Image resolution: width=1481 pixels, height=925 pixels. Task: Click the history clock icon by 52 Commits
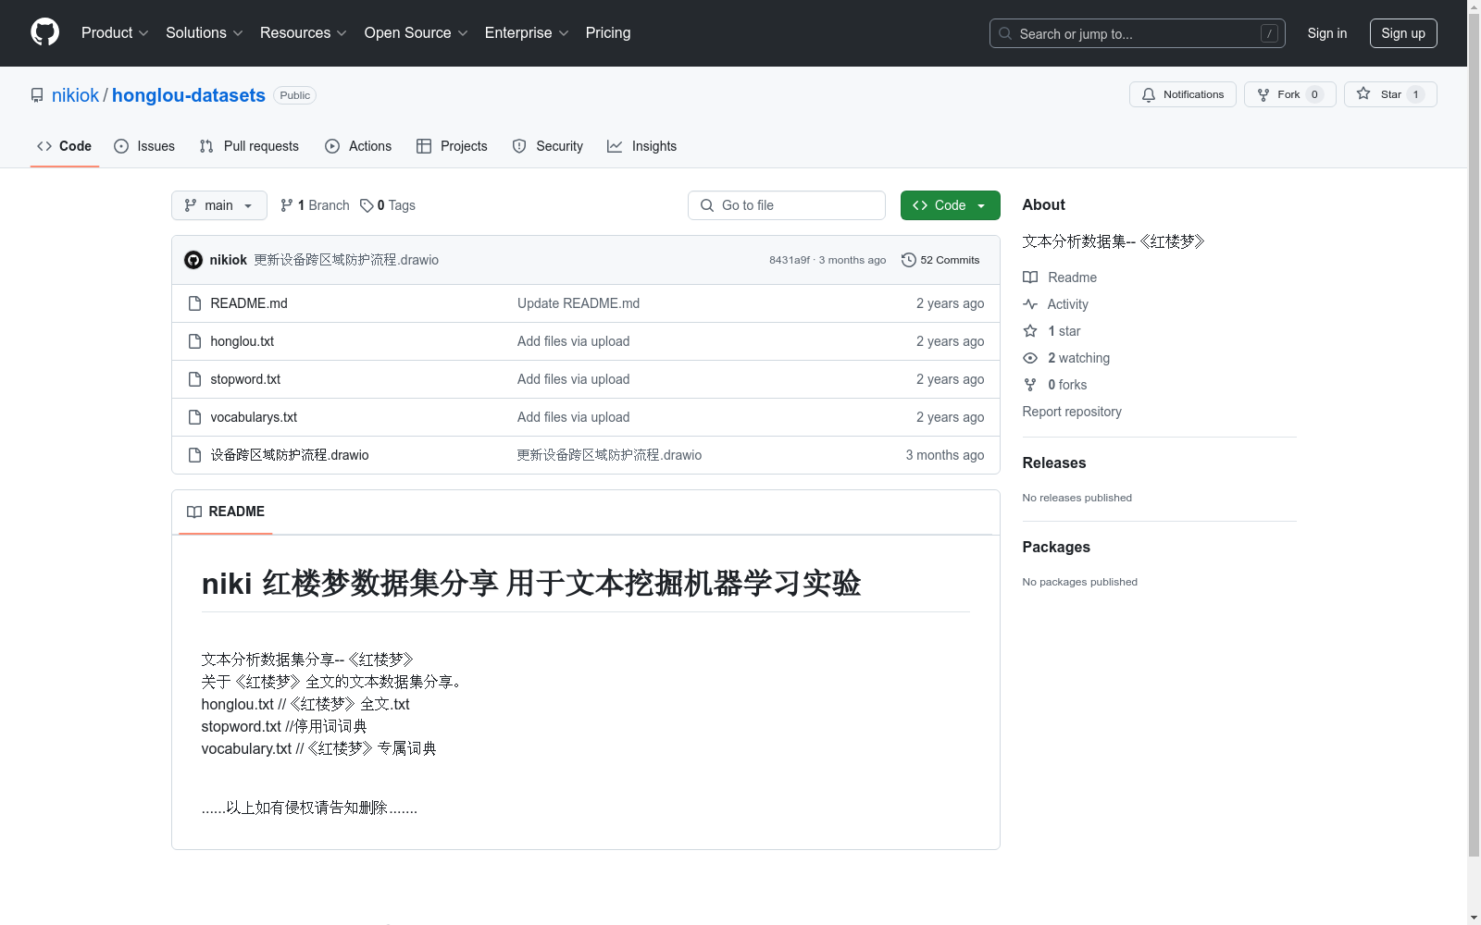pyautogui.click(x=909, y=260)
